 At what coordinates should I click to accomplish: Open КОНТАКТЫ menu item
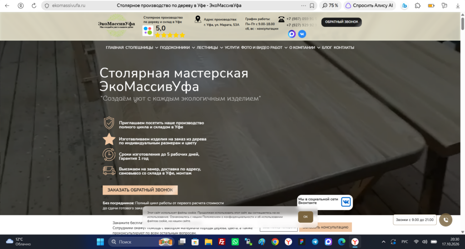(344, 47)
